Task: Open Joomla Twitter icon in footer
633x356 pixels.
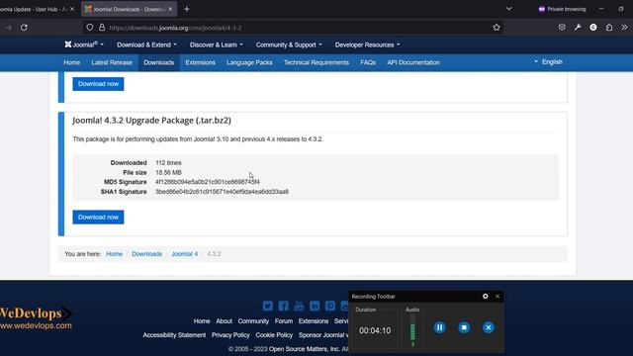Action: [268, 306]
